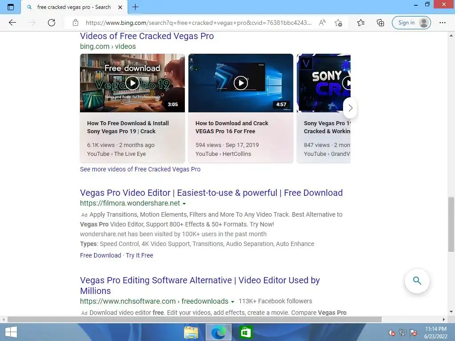Refresh the current page
455x341 pixels.
52,23
